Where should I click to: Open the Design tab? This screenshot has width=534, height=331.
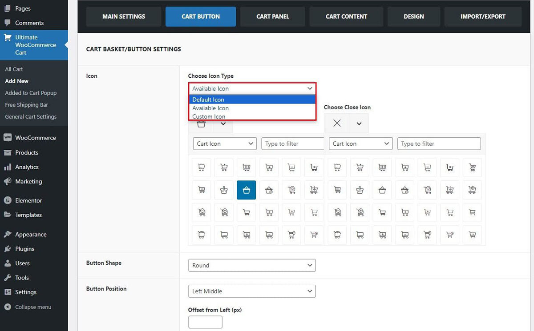click(414, 16)
